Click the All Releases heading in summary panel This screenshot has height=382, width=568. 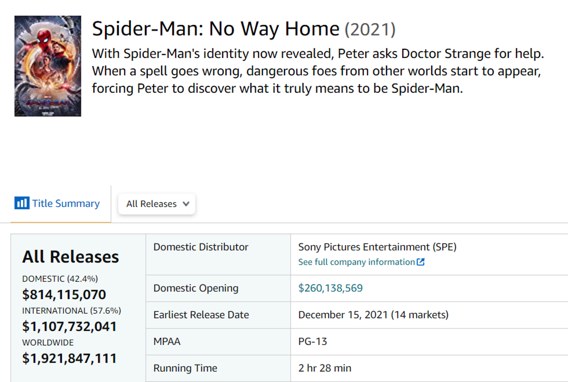tap(71, 257)
